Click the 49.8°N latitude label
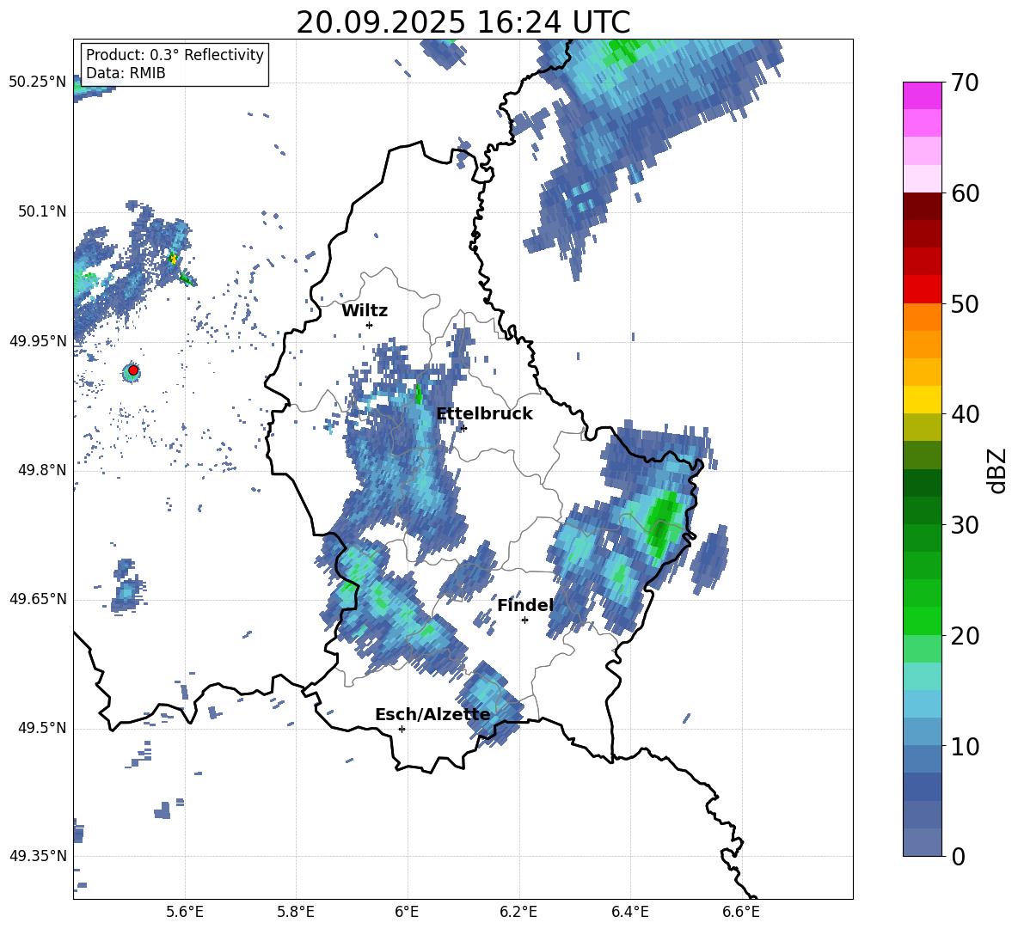Image resolution: width=1018 pixels, height=929 pixels. (x=42, y=470)
